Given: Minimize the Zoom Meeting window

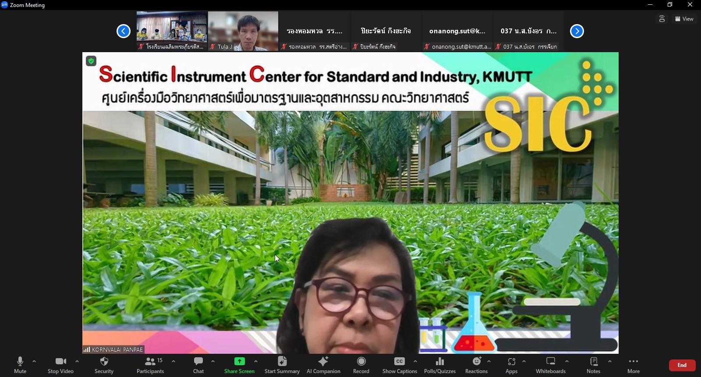Looking at the screenshot, I should [650, 5].
